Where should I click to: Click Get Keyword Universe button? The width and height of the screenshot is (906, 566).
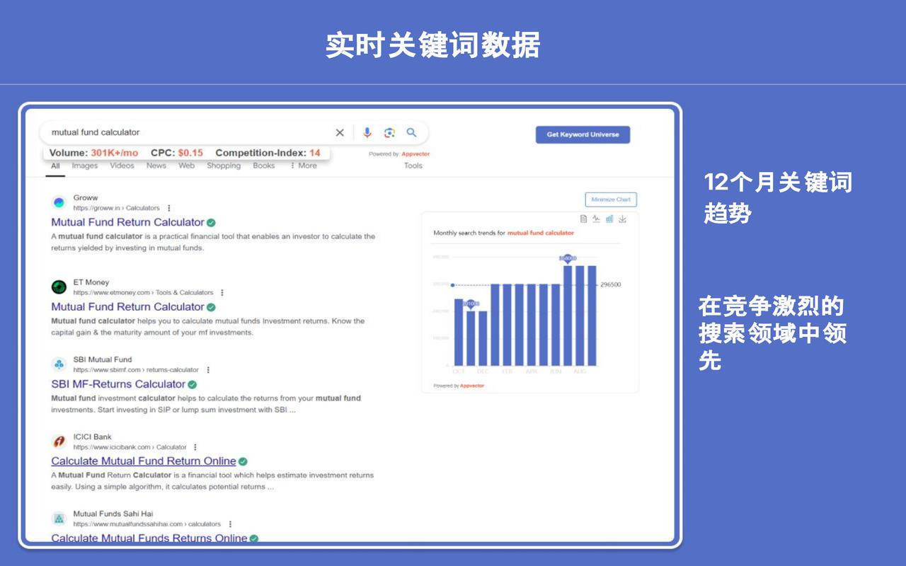[583, 134]
